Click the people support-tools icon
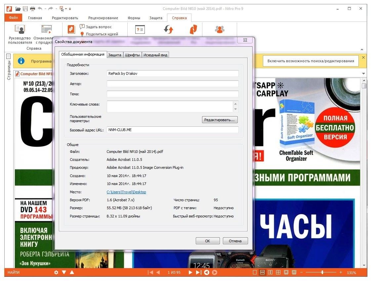The image size is (373, 283). point(220,29)
